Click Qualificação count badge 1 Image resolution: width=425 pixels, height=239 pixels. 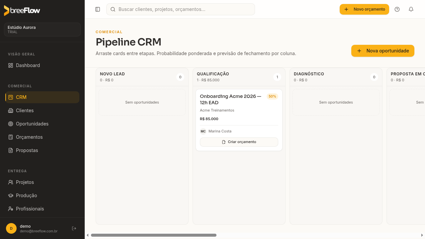tap(277, 77)
